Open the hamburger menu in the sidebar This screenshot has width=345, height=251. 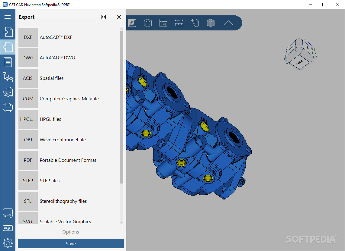[8, 17]
